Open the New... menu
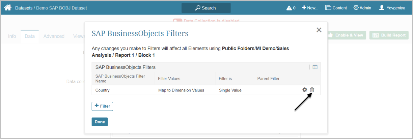This screenshot has height=139, width=413. [x=310, y=8]
